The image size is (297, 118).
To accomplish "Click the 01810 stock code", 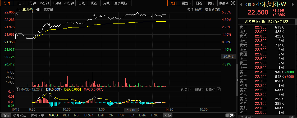I will [250, 5].
